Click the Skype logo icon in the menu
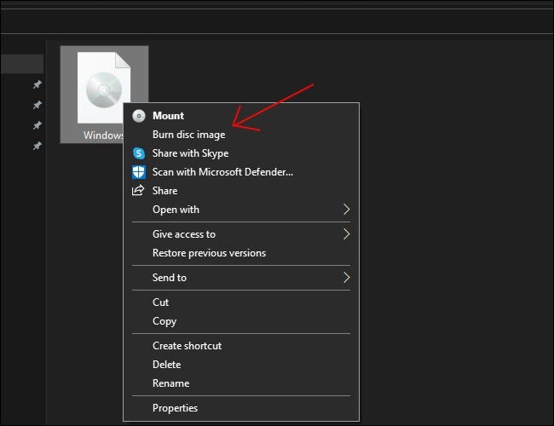 (x=139, y=153)
